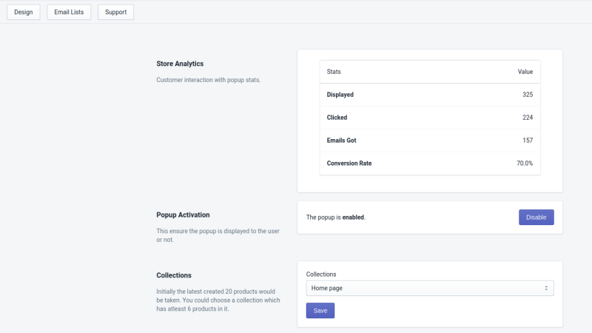
Task: Click the Store Analytics heading
Action: [180, 64]
